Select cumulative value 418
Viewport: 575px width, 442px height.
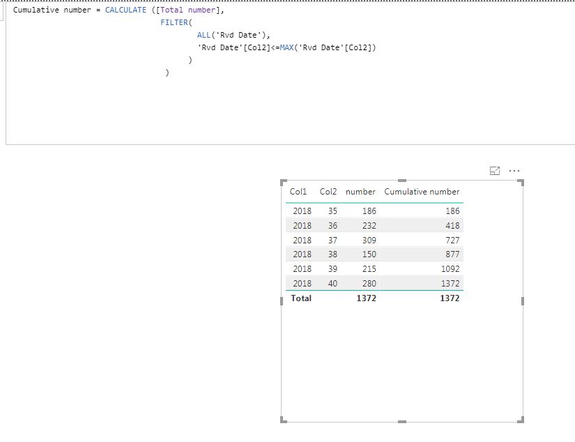pyautogui.click(x=452, y=226)
